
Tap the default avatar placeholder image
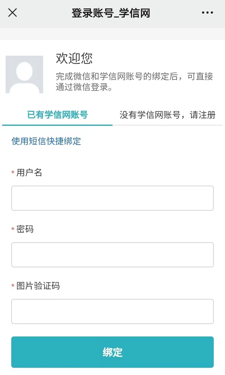24,74
